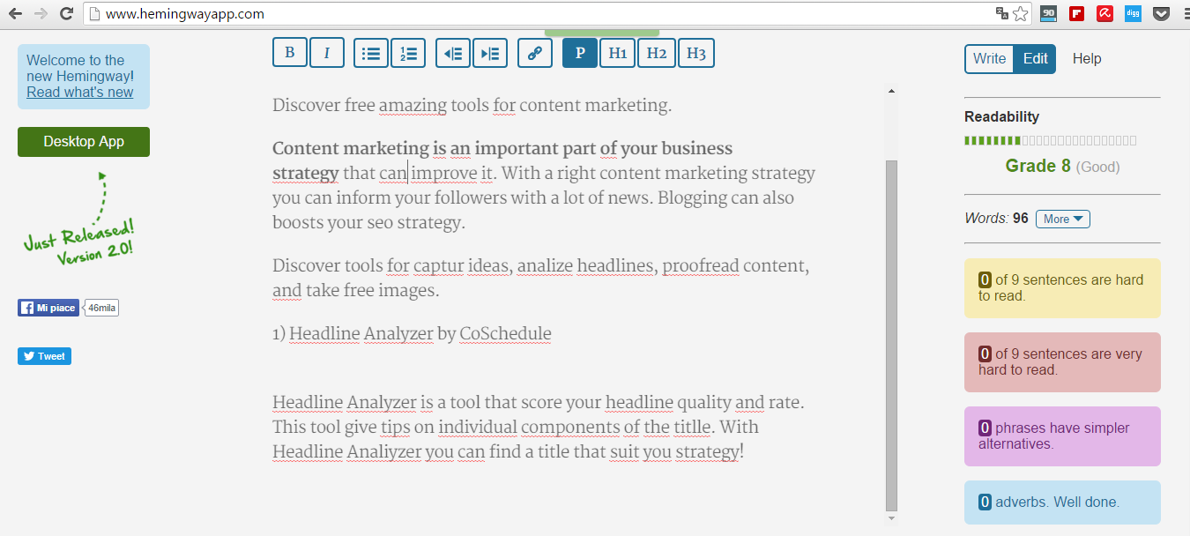Click the word 'Blogging' in the second paragraph
Image resolution: width=1190 pixels, height=536 pixels.
692,198
